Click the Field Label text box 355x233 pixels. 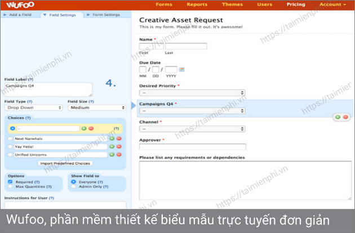pyautogui.click(x=48, y=89)
